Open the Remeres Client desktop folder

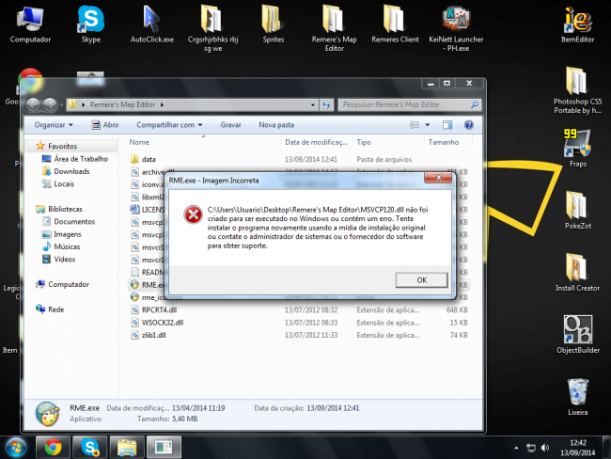[x=395, y=24]
